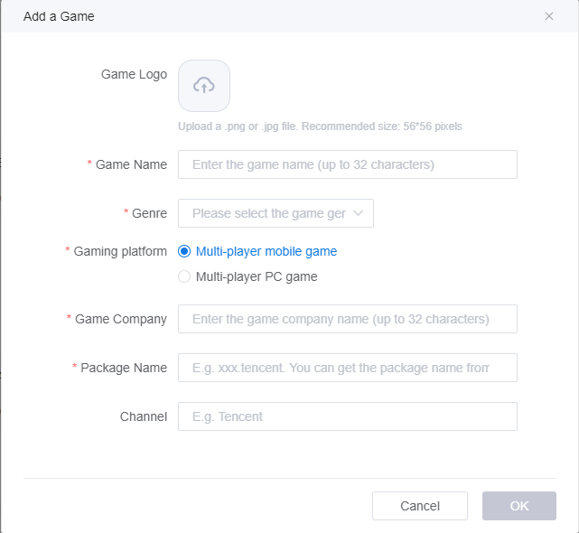Image resolution: width=579 pixels, height=533 pixels.
Task: Click the cloud upload icon for Game Logo
Action: point(204,86)
